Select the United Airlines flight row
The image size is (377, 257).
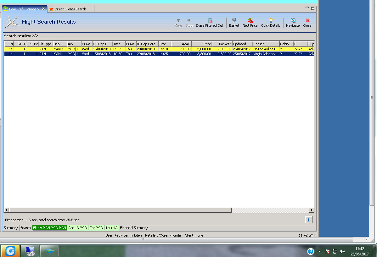(159, 49)
